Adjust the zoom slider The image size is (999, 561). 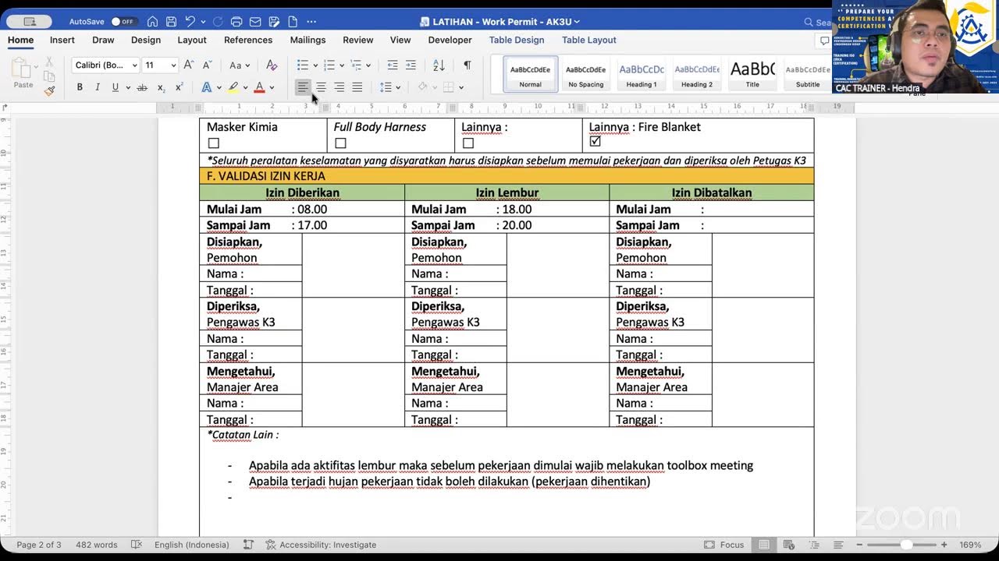click(x=905, y=545)
